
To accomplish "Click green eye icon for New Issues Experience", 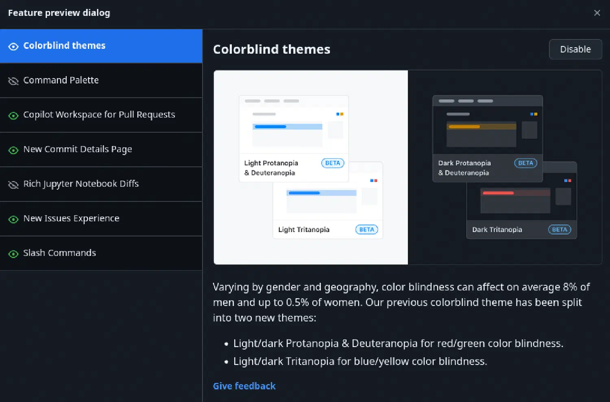I will coord(13,219).
